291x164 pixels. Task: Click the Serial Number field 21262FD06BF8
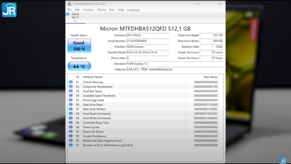tap(148, 41)
